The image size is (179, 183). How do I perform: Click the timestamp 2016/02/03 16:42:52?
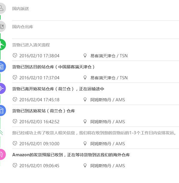pos(39,122)
